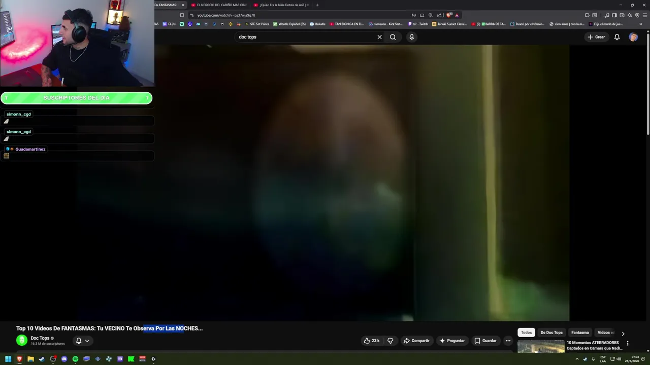Open the 10 Momentos ATERRADORES video thumbnail
The height and width of the screenshot is (365, 650).
coord(541,346)
